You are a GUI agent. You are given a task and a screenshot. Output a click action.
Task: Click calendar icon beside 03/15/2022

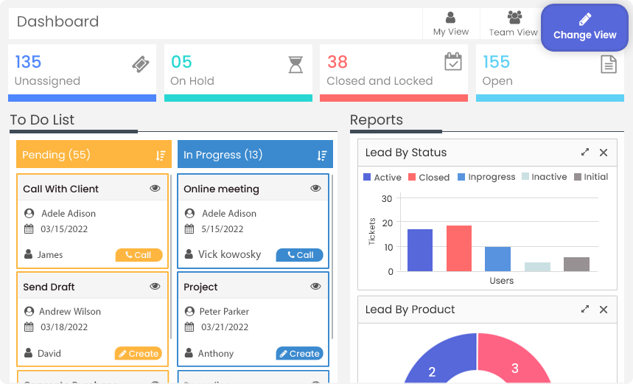pos(29,229)
